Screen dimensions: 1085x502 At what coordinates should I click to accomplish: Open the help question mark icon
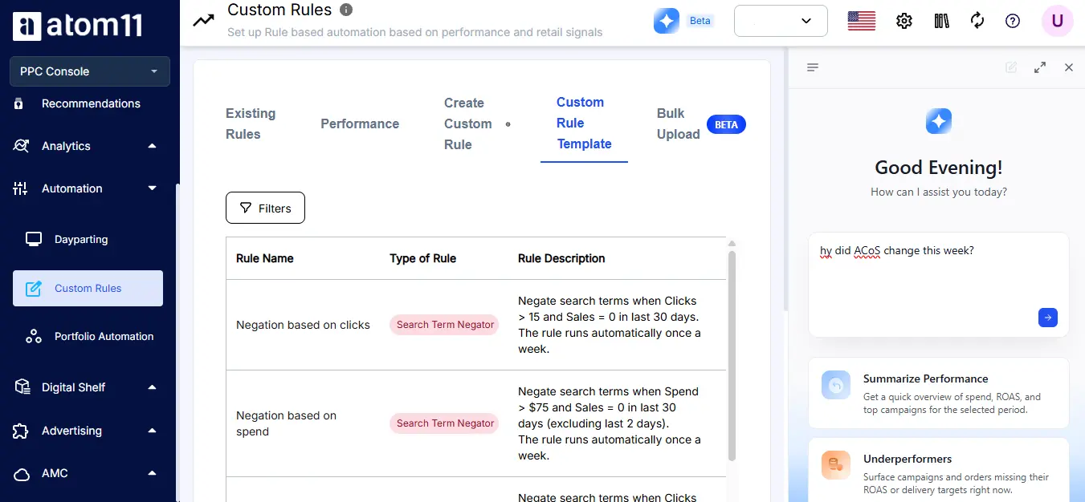tap(1013, 21)
